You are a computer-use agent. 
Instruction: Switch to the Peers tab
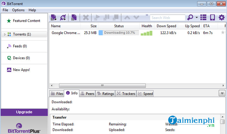pyautogui.click(x=87, y=94)
